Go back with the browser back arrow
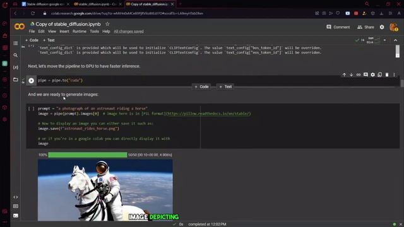 coord(15,13)
